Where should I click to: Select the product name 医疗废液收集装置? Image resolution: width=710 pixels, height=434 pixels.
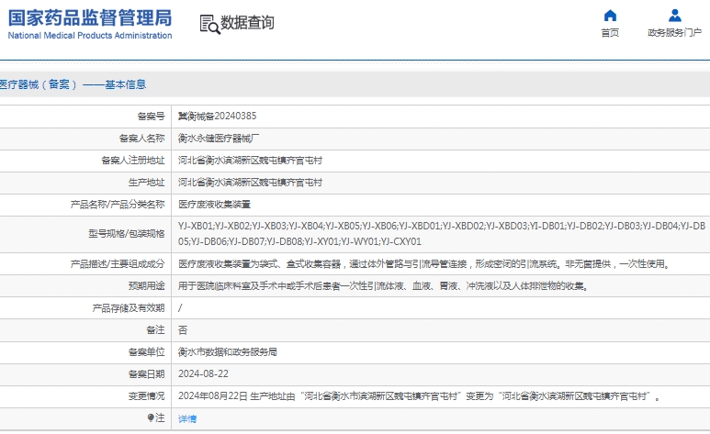pos(214,205)
